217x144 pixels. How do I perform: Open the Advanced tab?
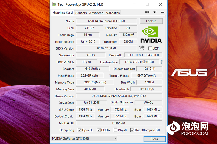click(96, 13)
